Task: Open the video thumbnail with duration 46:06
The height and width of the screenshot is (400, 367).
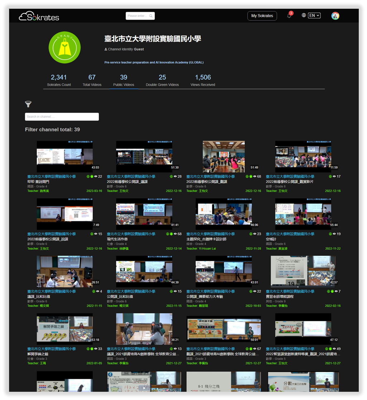Action: click(224, 214)
